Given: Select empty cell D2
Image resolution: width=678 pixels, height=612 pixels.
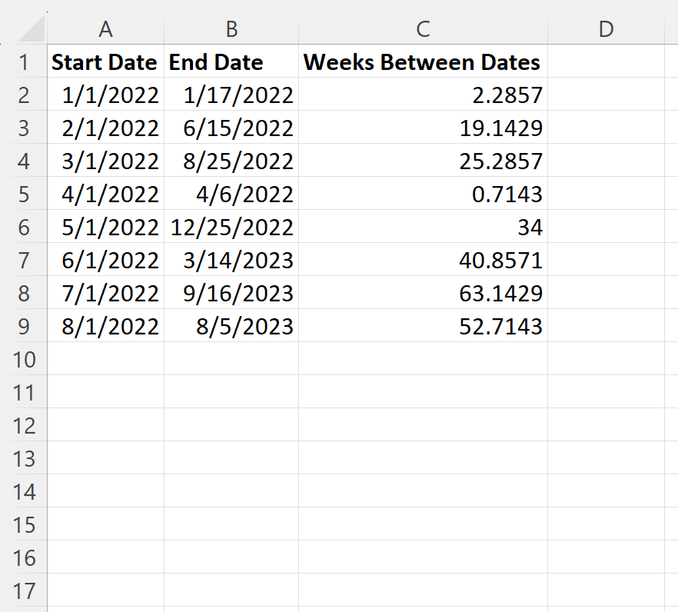Looking at the screenshot, I should (606, 95).
